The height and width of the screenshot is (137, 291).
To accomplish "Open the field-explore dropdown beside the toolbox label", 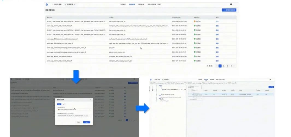I will pos(70,4).
